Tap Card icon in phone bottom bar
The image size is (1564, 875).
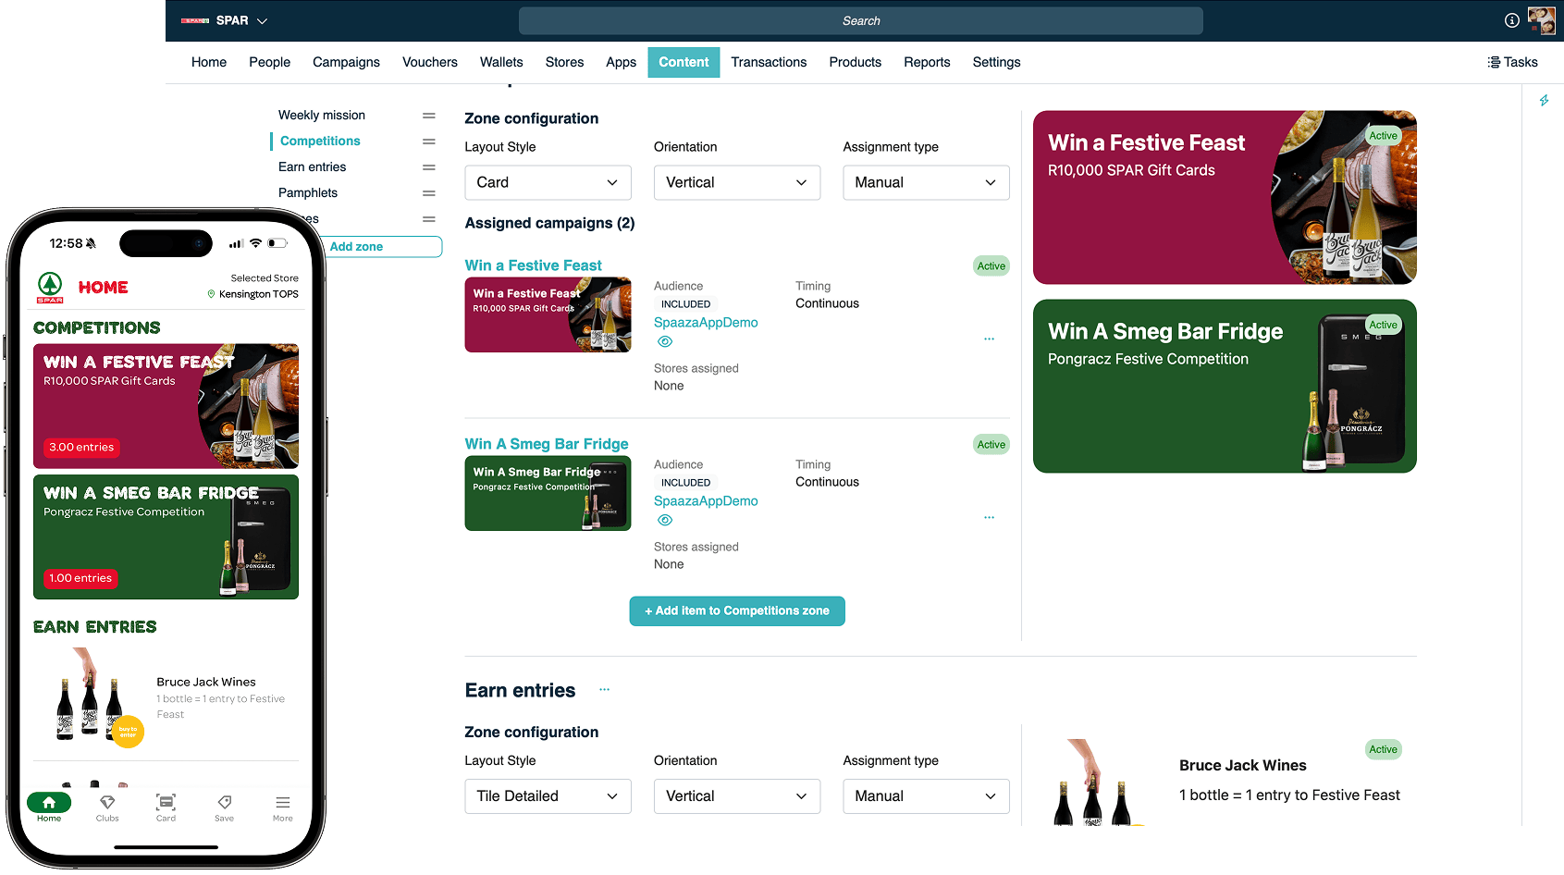pos(166,802)
